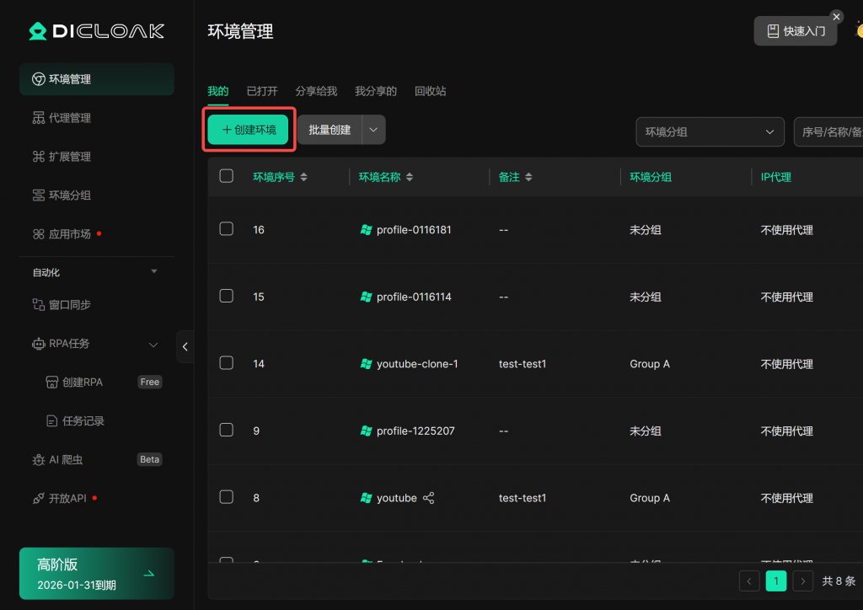Collapse the sidebar with the arrow handle
This screenshot has width=863, height=610.
(x=185, y=346)
